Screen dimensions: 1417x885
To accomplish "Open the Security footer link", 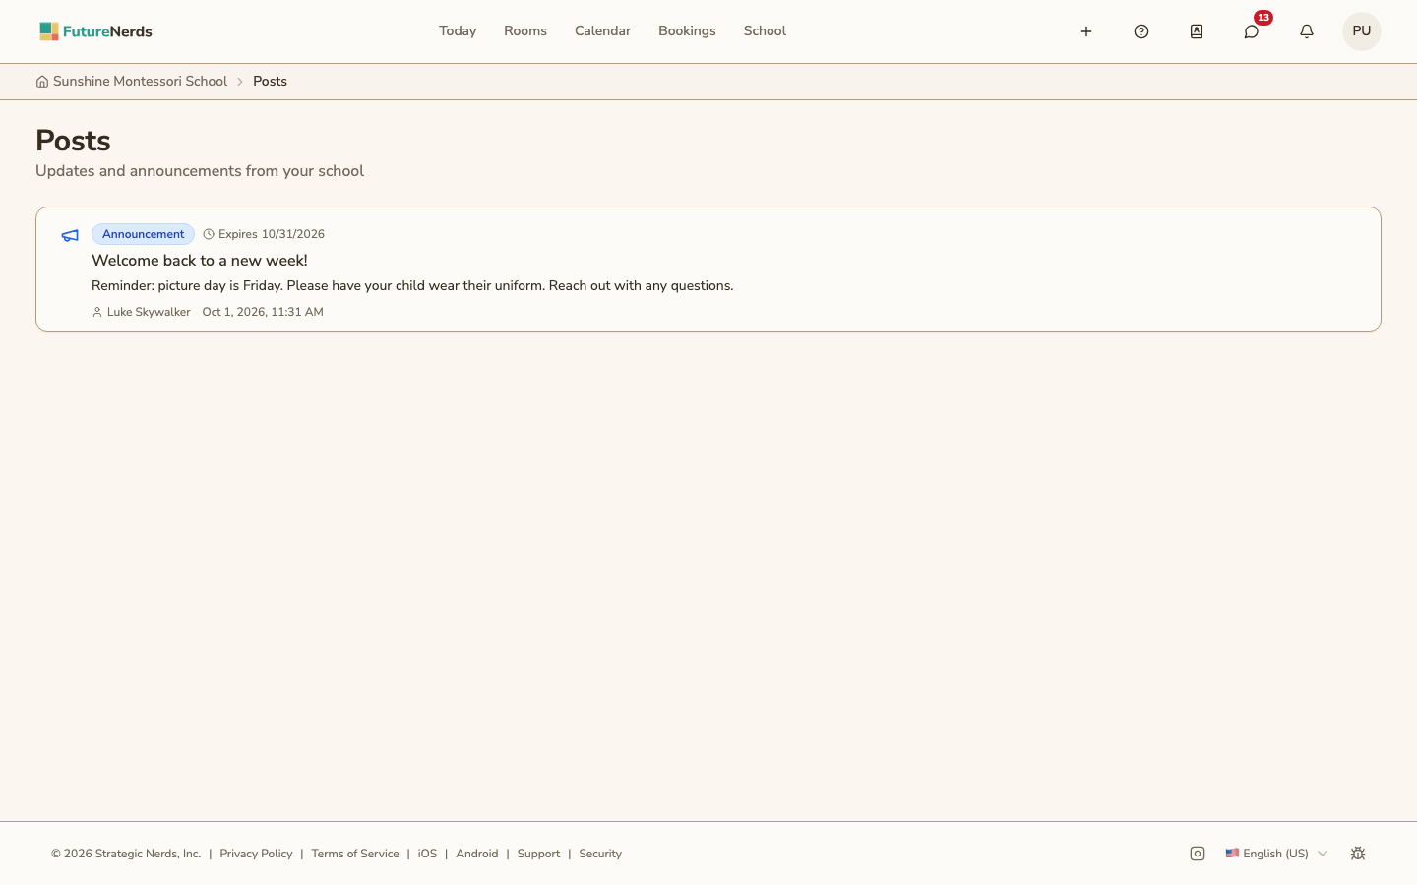I will click(600, 854).
